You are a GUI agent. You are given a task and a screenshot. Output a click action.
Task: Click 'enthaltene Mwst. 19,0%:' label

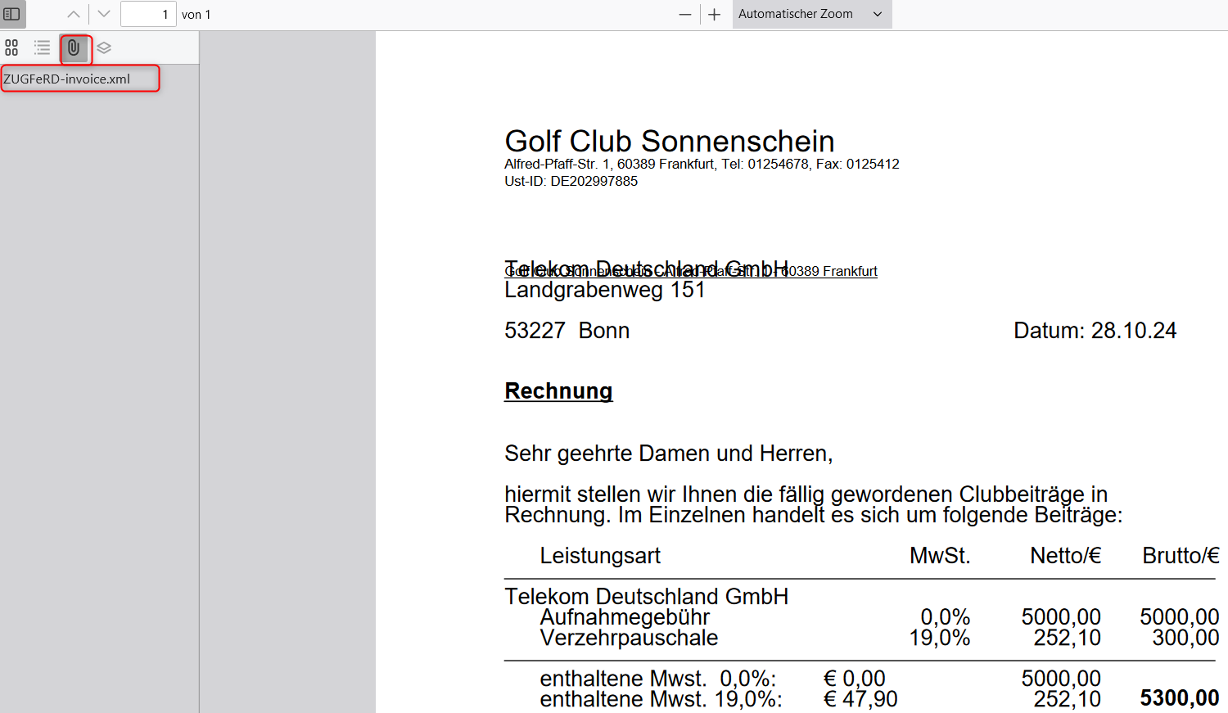[x=661, y=699]
